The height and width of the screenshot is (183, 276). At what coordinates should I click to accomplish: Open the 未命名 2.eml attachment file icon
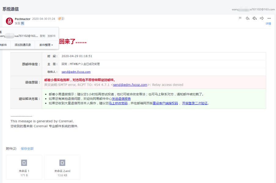pyautogui.click(x=62, y=163)
